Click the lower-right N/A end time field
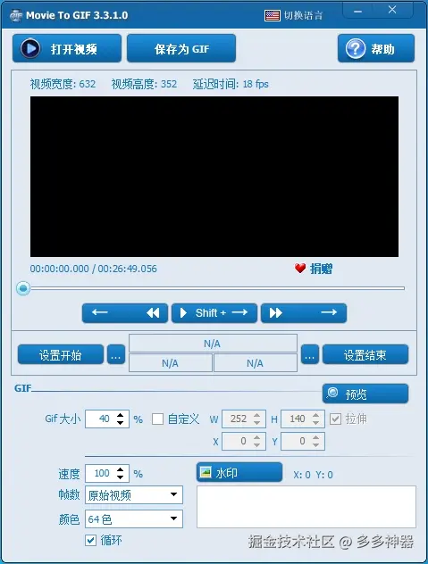Viewport: 428px width, 564px height. pyautogui.click(x=256, y=363)
